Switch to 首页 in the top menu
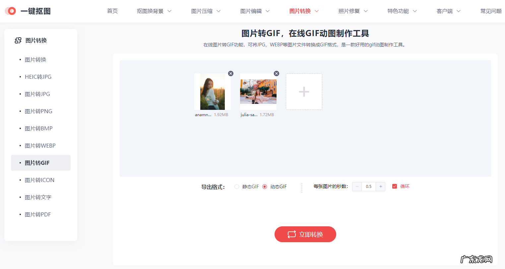The width and height of the screenshot is (505, 269). [x=112, y=11]
